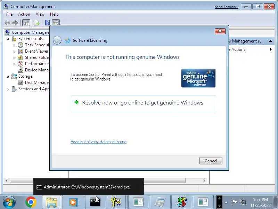The image size is (278, 209).
Task: Open the keys certificate taskbar icon
Action: click(116, 202)
